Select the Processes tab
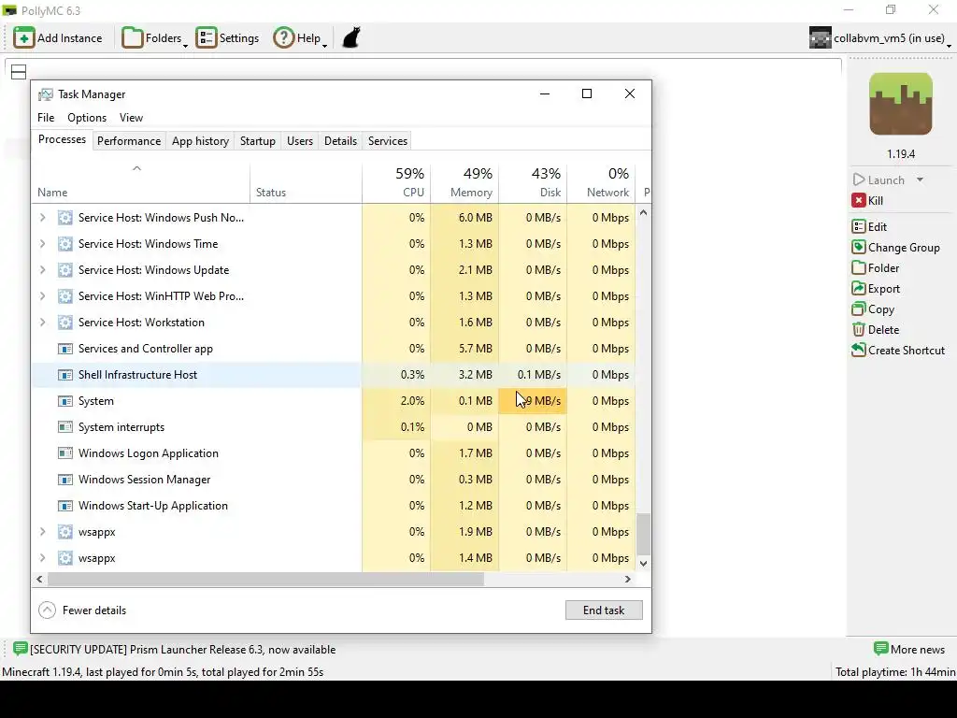Viewport: 957px width, 718px height. tap(63, 139)
